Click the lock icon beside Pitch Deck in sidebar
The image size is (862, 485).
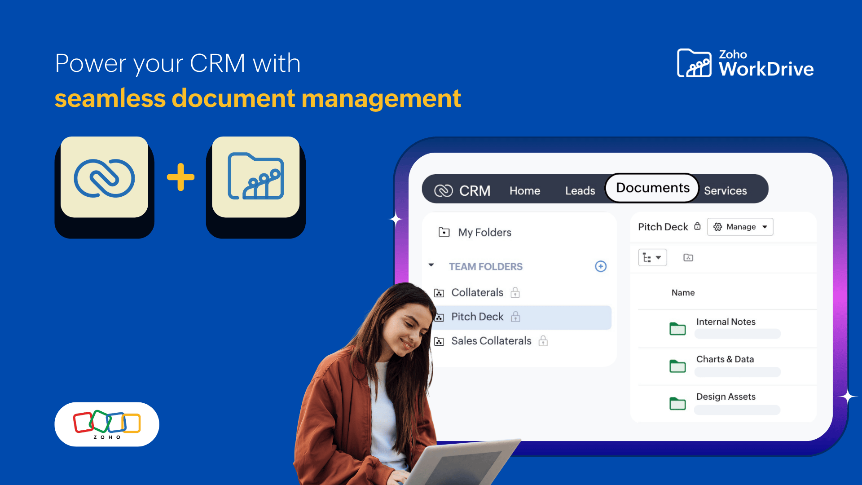click(x=515, y=317)
